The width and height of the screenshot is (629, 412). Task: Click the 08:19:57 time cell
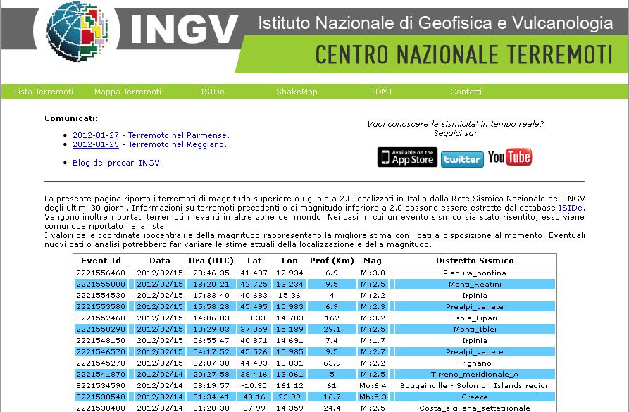(x=211, y=385)
